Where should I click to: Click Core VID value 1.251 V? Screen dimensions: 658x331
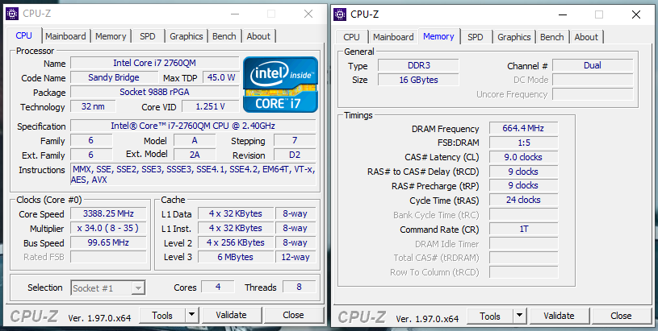tap(210, 106)
